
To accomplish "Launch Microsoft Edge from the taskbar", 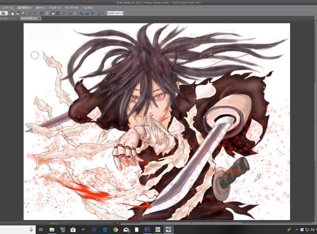I will pyautogui.click(x=105, y=229).
